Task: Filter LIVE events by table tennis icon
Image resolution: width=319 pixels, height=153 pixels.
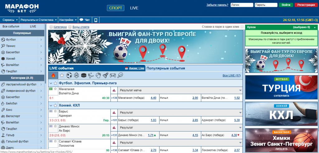Action: click(120, 75)
